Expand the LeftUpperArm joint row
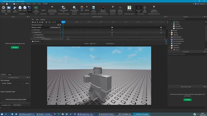 [34, 35]
